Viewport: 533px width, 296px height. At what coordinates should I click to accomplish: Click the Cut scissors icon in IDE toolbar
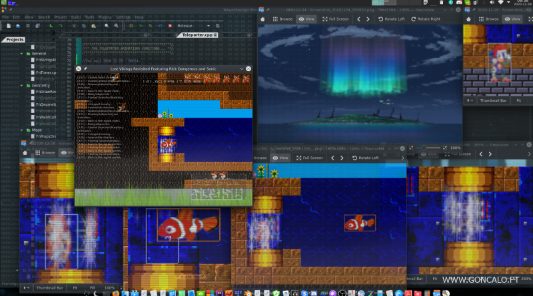pos(74,26)
